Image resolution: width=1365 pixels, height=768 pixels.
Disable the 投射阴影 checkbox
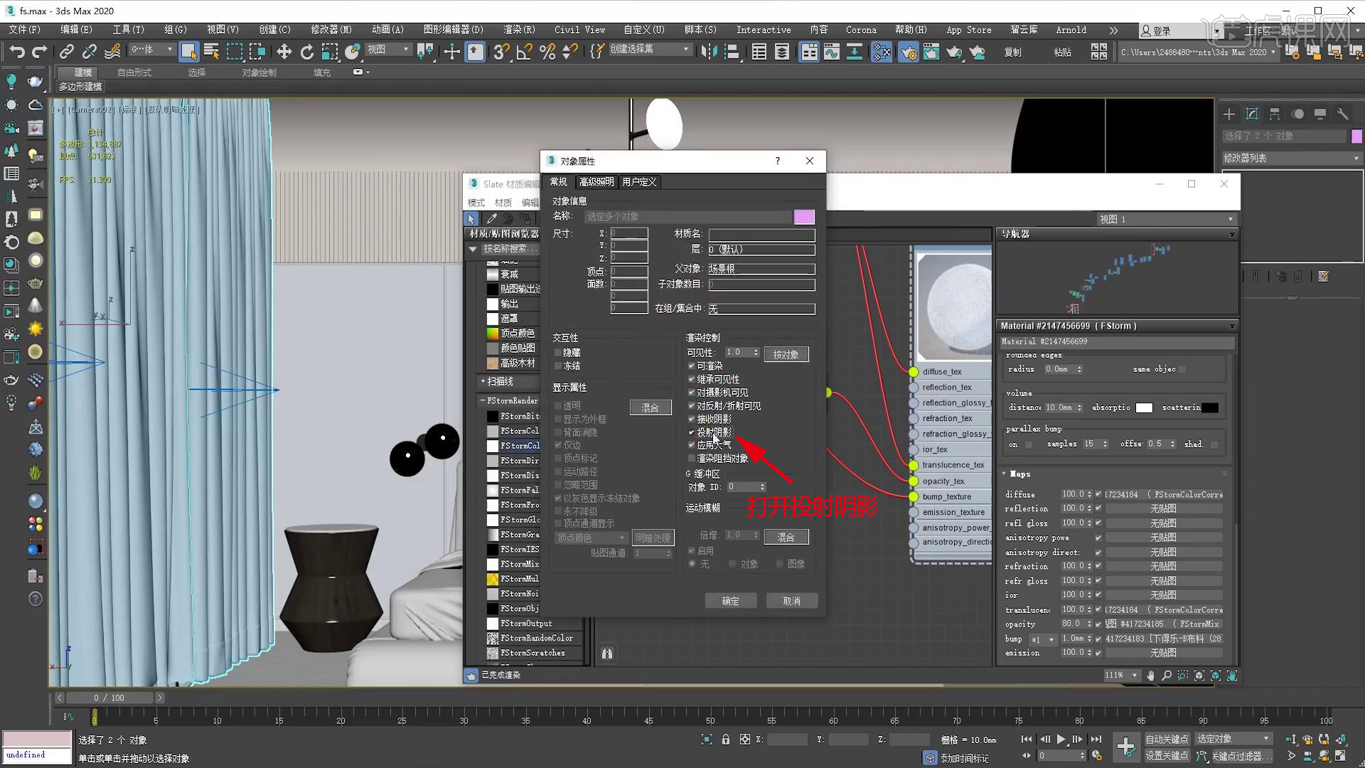691,432
